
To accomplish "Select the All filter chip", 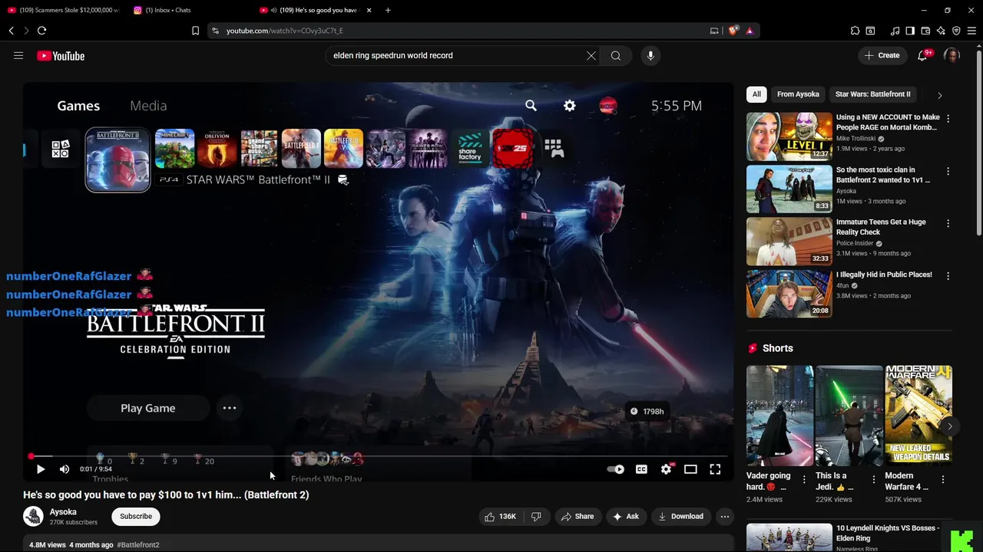I will (x=756, y=94).
